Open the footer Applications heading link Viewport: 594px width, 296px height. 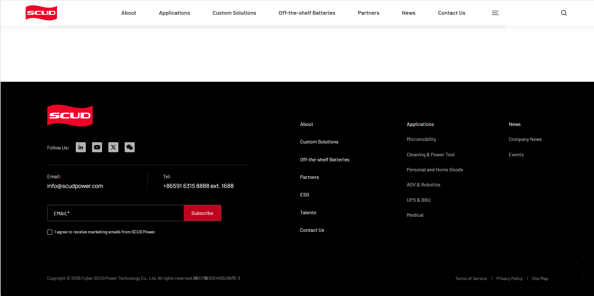point(420,124)
